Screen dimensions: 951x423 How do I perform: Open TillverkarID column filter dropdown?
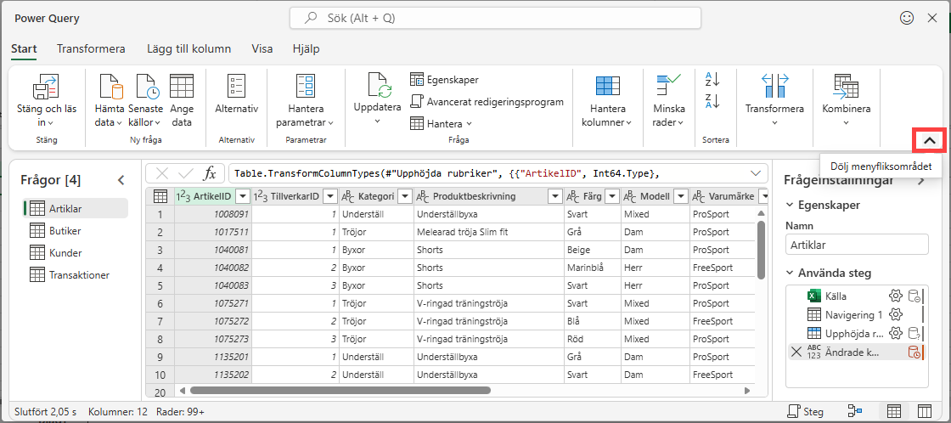330,196
